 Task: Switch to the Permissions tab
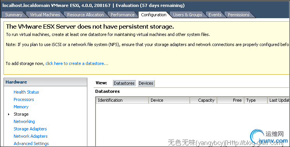click(239, 15)
